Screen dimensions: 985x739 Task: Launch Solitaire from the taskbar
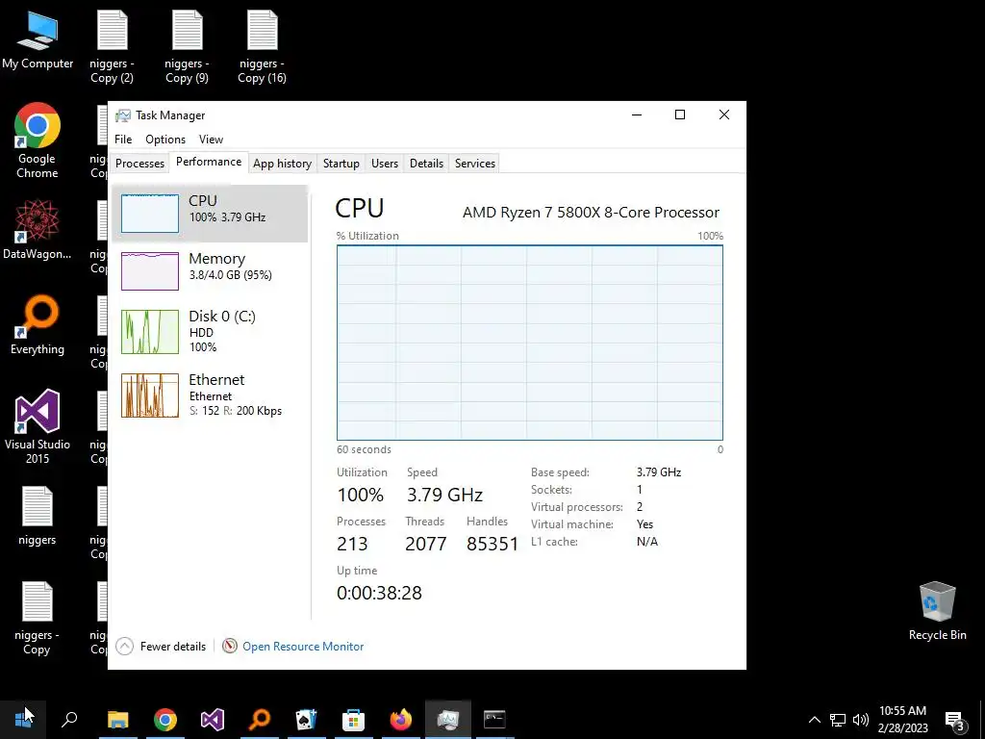307,720
